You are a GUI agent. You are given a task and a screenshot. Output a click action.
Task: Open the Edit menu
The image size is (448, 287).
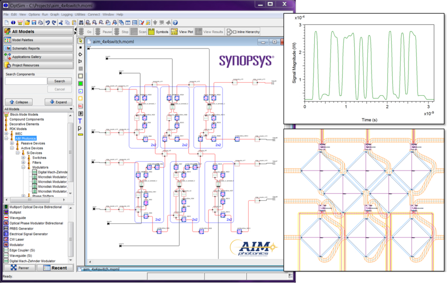click(14, 14)
